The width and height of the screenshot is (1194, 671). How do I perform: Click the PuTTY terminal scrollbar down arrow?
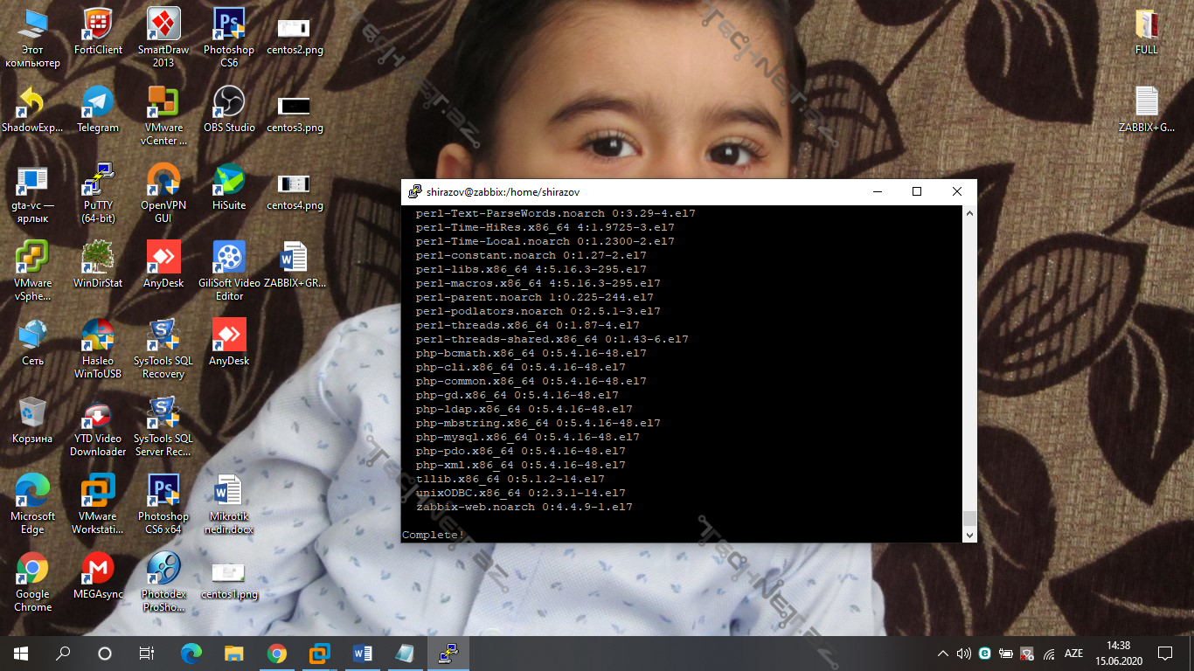tap(968, 534)
